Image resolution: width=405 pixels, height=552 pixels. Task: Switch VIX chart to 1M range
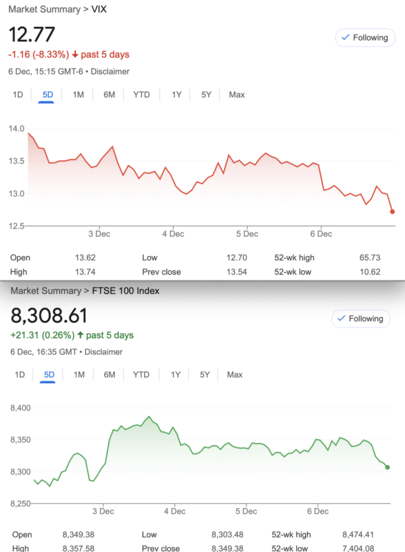point(78,95)
